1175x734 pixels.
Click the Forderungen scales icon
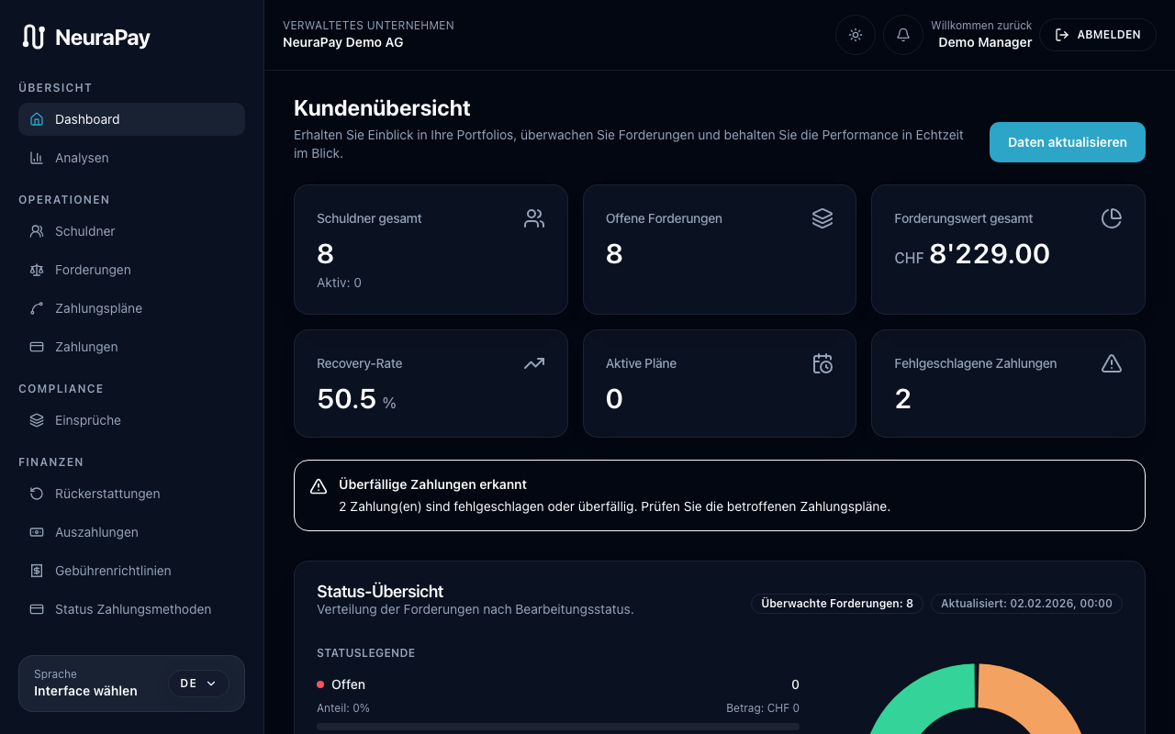coord(37,270)
